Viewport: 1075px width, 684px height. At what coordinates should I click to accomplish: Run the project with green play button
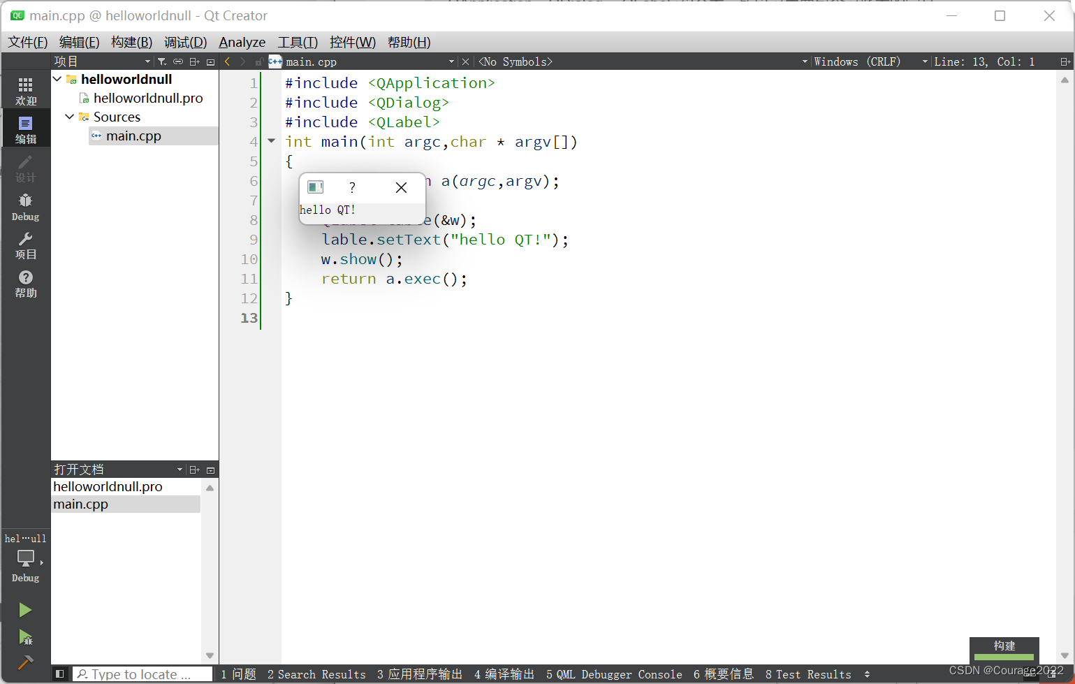[25, 610]
